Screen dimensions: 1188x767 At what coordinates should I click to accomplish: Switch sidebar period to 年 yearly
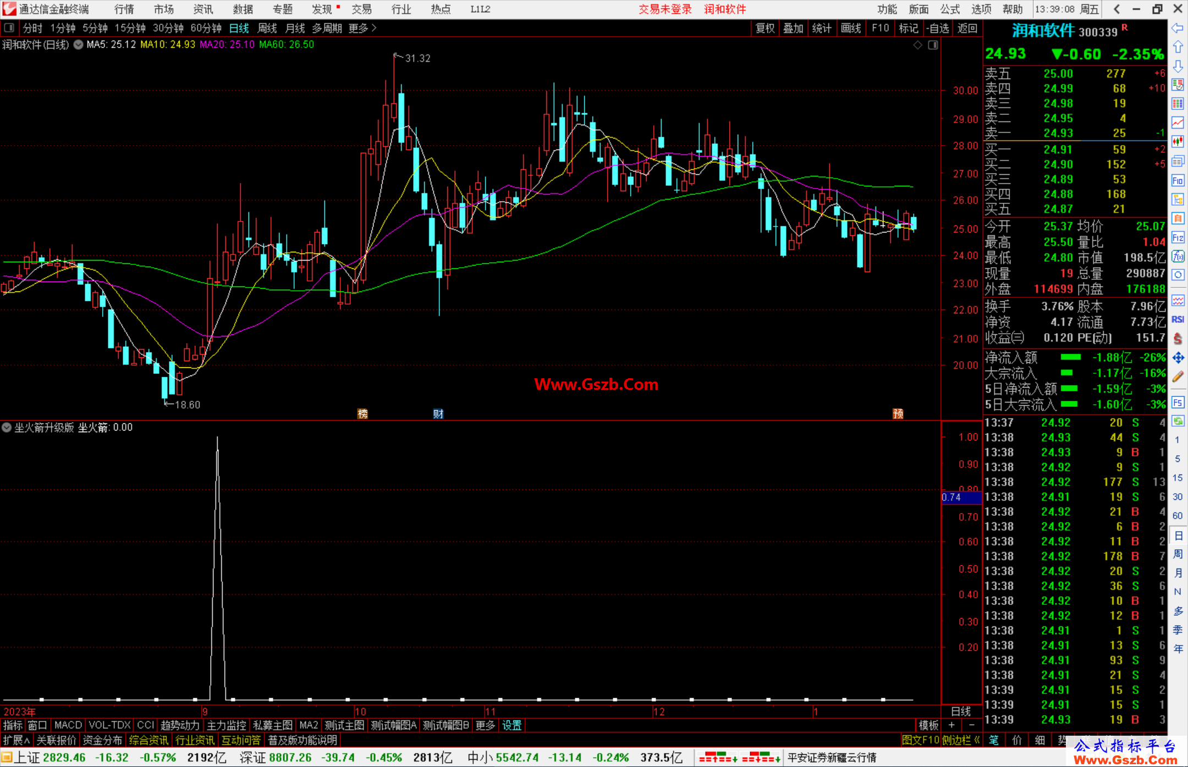1178,649
